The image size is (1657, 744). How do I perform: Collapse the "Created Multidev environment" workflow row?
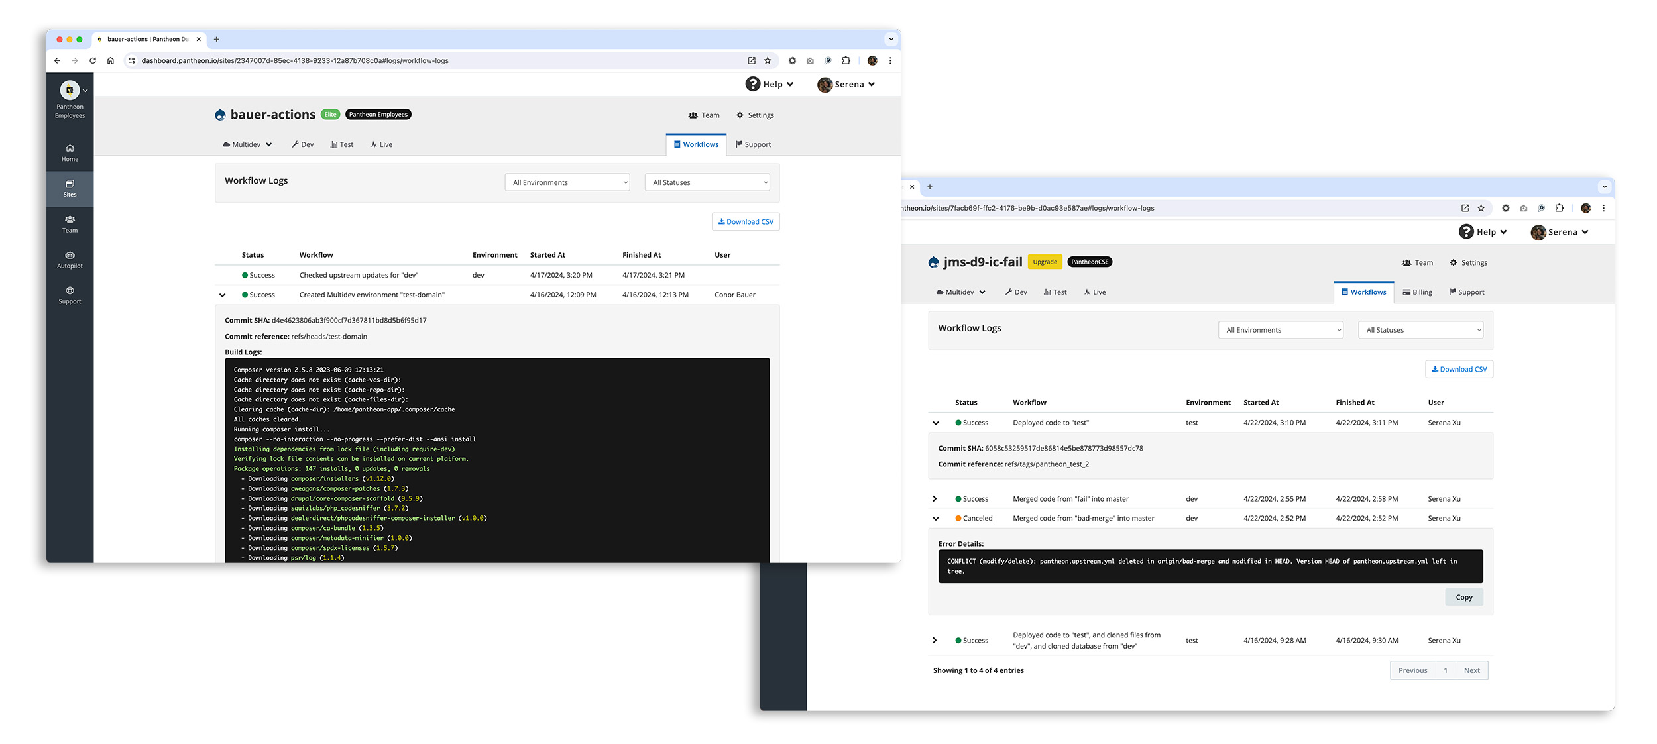[x=223, y=295]
